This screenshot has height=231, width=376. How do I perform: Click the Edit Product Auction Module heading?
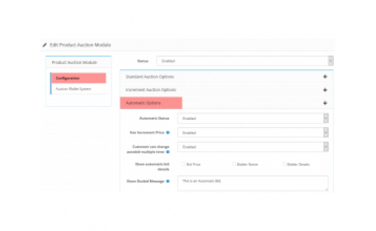(80, 45)
